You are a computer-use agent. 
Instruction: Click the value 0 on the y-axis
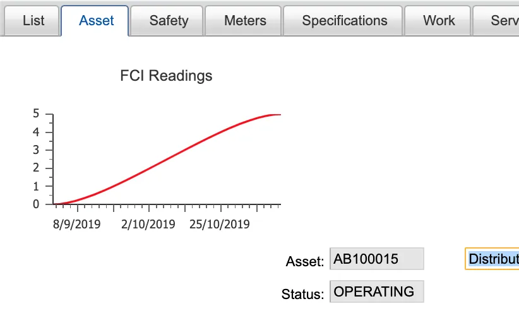pyautogui.click(x=36, y=204)
